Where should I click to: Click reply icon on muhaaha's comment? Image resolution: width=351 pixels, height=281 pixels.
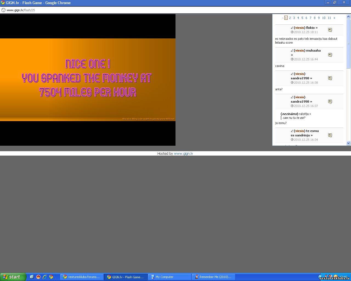click(330, 55)
